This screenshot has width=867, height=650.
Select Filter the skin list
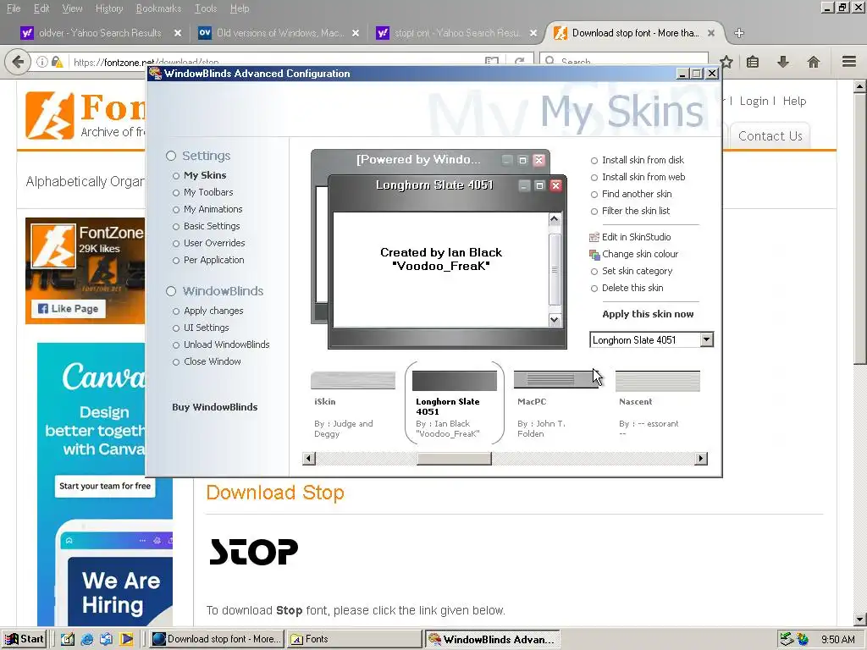(x=635, y=211)
